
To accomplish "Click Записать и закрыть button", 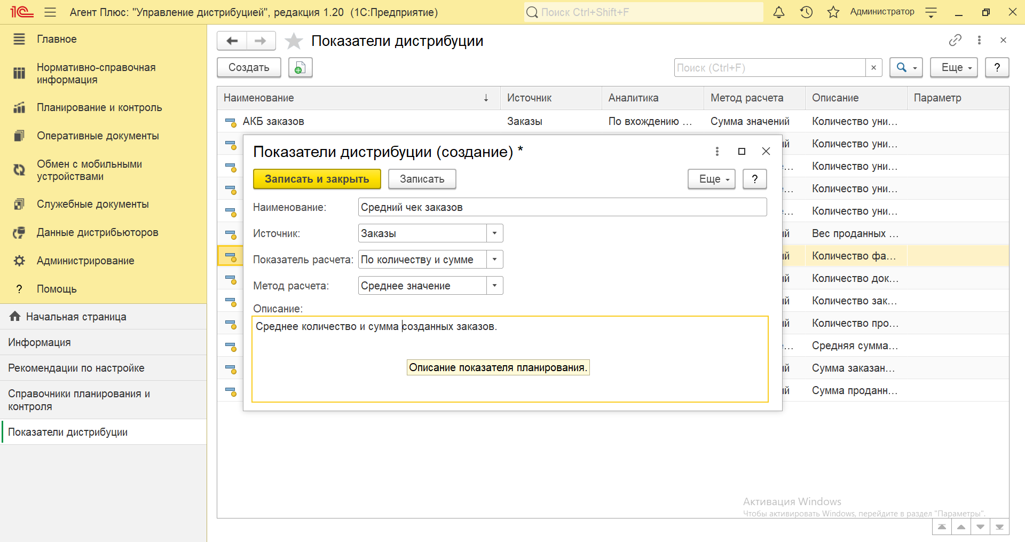I will coord(317,179).
